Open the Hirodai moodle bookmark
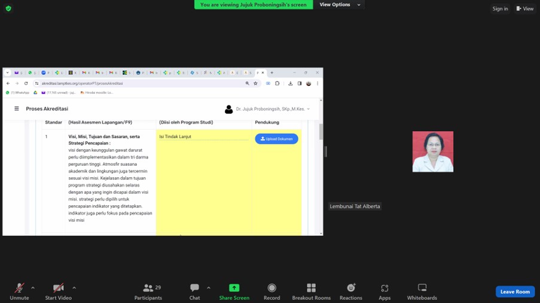The width and height of the screenshot is (540, 303). (97, 92)
